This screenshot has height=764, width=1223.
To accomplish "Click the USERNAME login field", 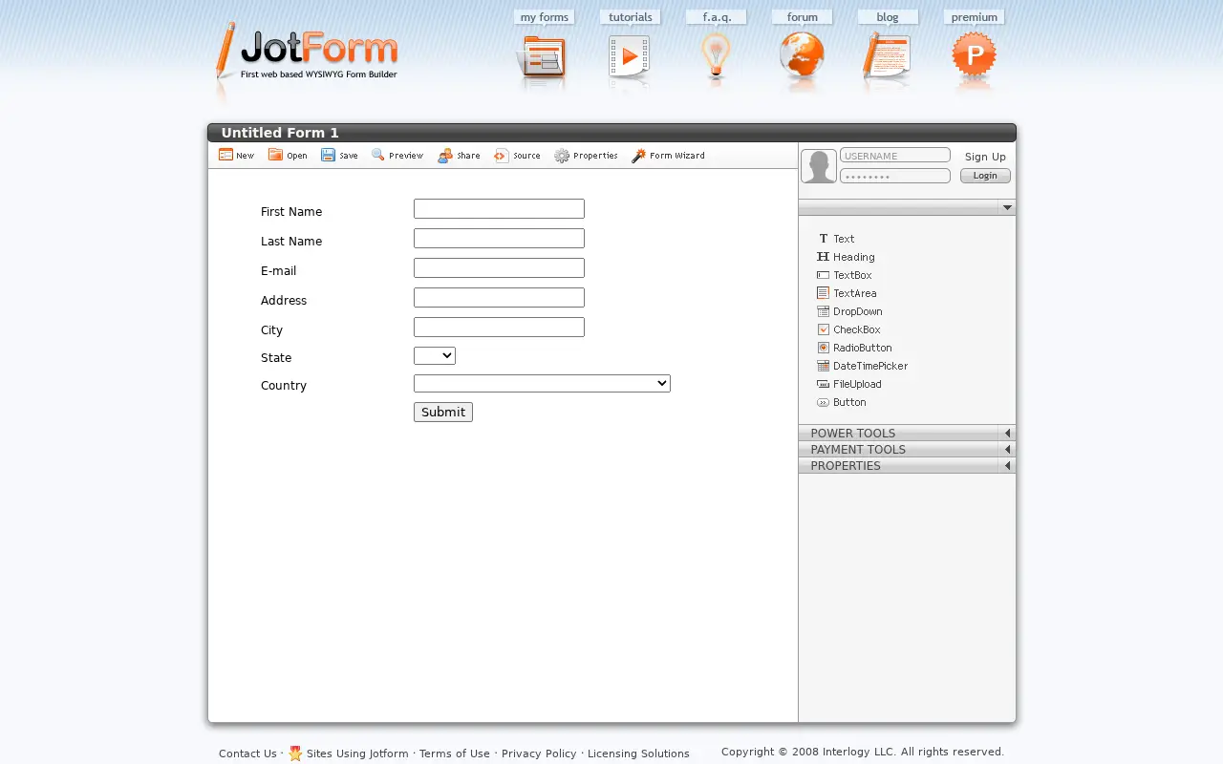I will pos(895,156).
